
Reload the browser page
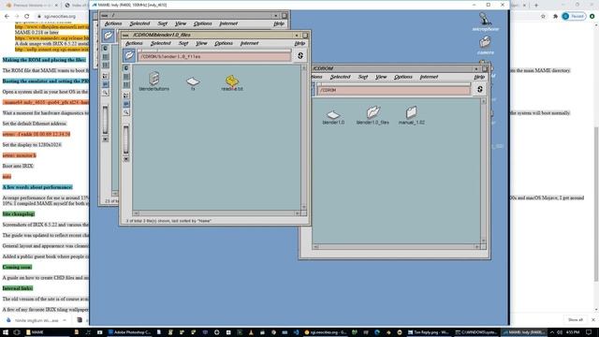pyautogui.click(x=27, y=16)
